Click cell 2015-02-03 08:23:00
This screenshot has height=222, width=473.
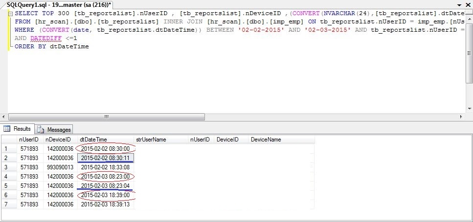(x=106, y=177)
